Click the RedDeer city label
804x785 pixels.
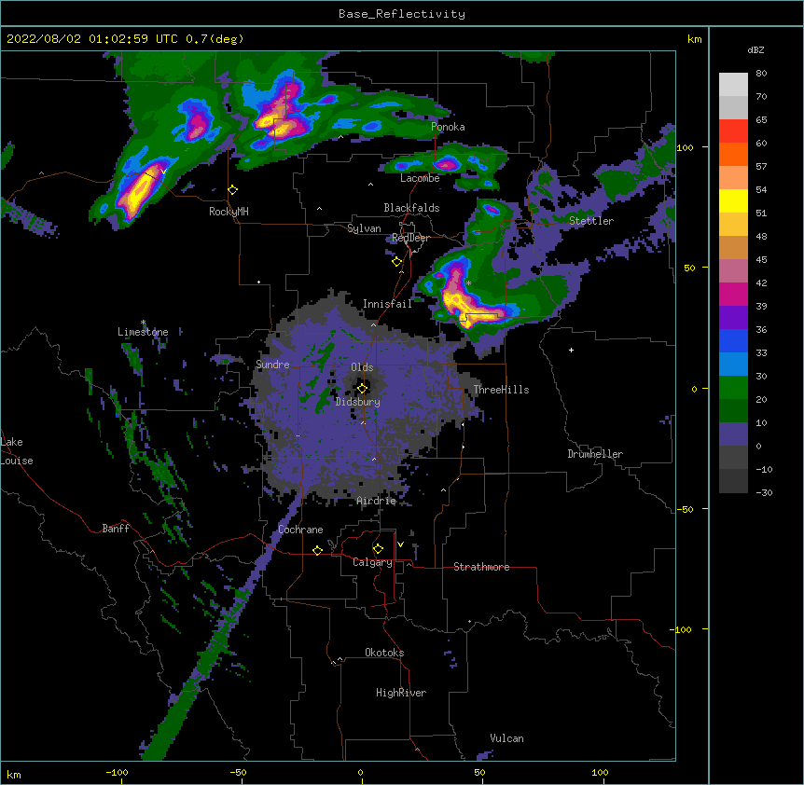[410, 238]
